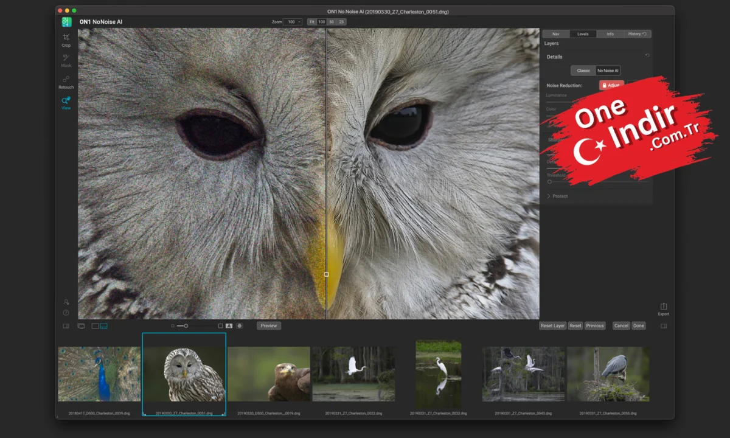730x438 pixels.
Task: Reset the Details pane with arrow icon
Action: click(647, 56)
